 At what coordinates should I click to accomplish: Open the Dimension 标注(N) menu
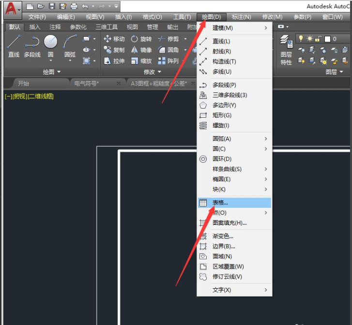[x=241, y=17]
